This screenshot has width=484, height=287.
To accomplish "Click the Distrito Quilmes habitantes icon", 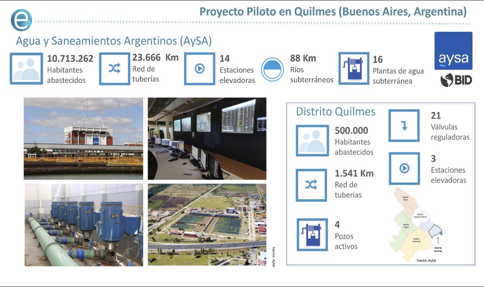I will pos(312,140).
